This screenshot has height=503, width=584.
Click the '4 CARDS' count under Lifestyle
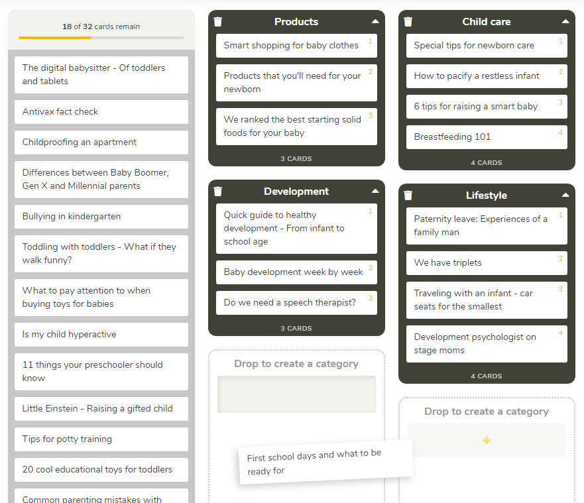487,376
